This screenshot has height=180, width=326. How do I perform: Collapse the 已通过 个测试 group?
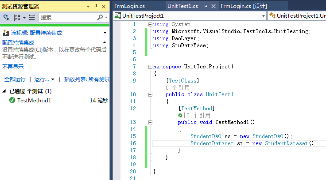click(x=4, y=91)
